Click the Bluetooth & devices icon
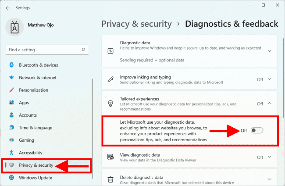 (11, 65)
